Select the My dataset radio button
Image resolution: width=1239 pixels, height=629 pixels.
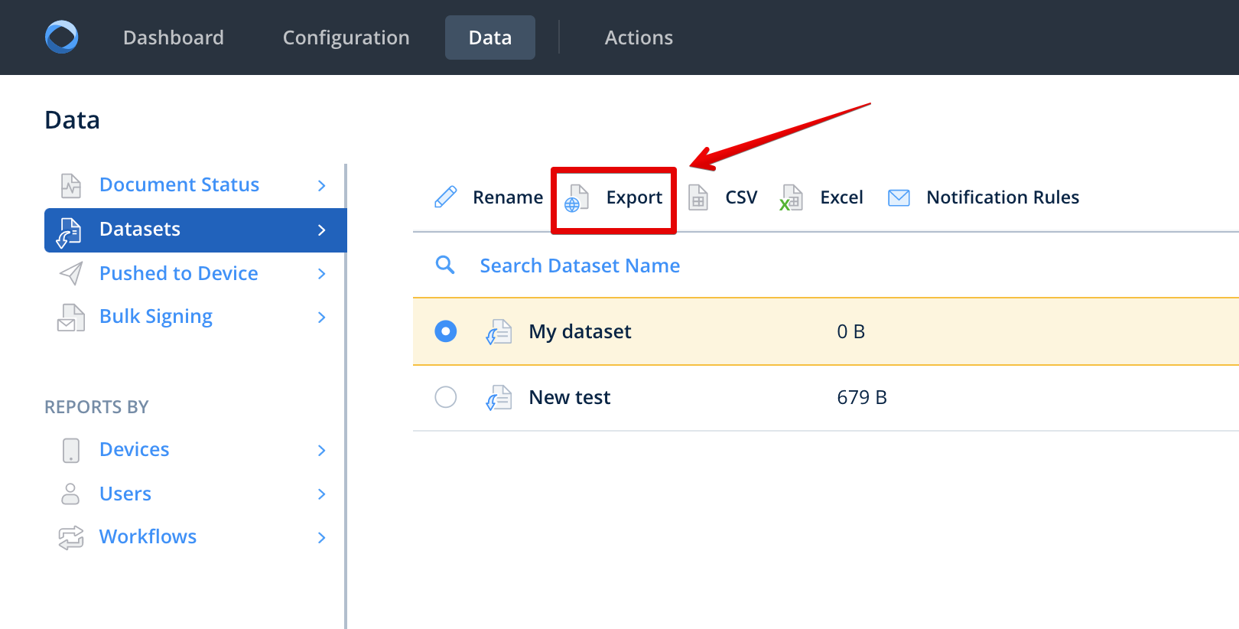(x=446, y=331)
